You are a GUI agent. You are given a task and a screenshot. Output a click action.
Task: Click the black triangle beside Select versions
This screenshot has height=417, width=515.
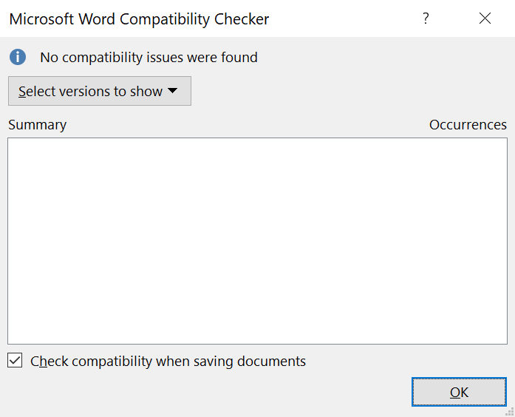[172, 90]
